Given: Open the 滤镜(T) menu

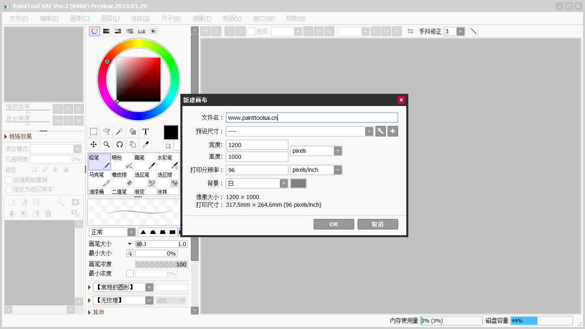Looking at the screenshot, I should coord(202,18).
